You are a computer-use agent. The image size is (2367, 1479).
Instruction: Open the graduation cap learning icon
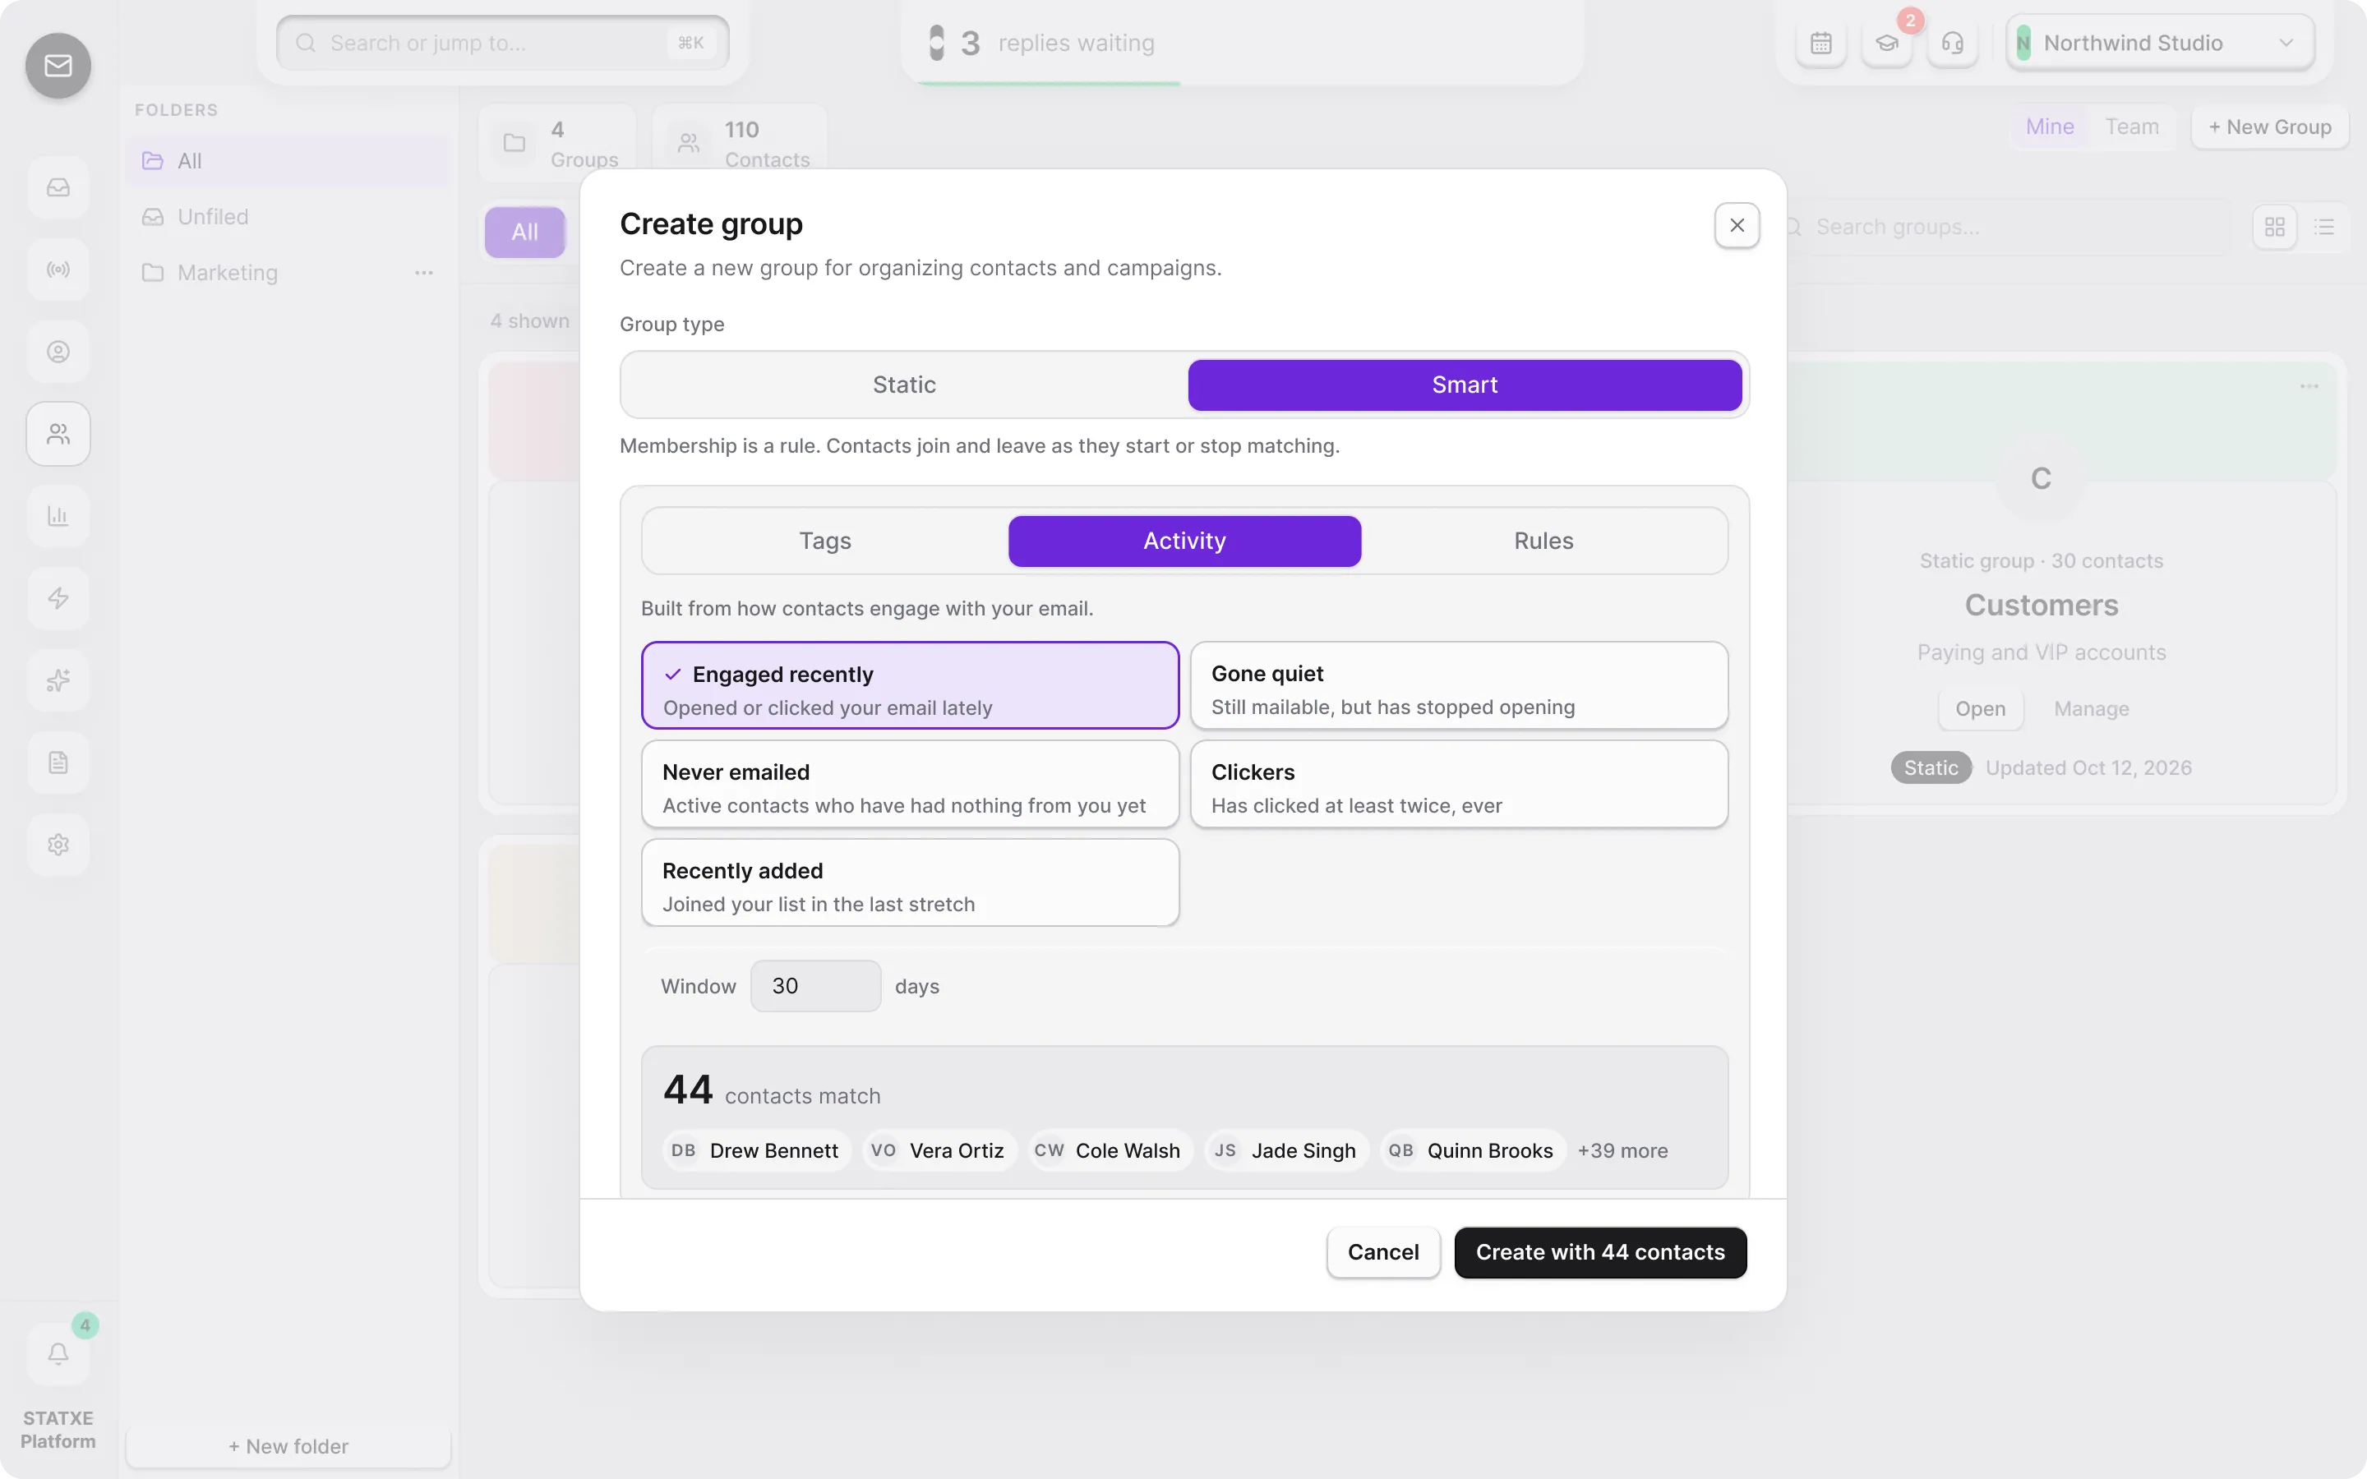click(x=1887, y=43)
